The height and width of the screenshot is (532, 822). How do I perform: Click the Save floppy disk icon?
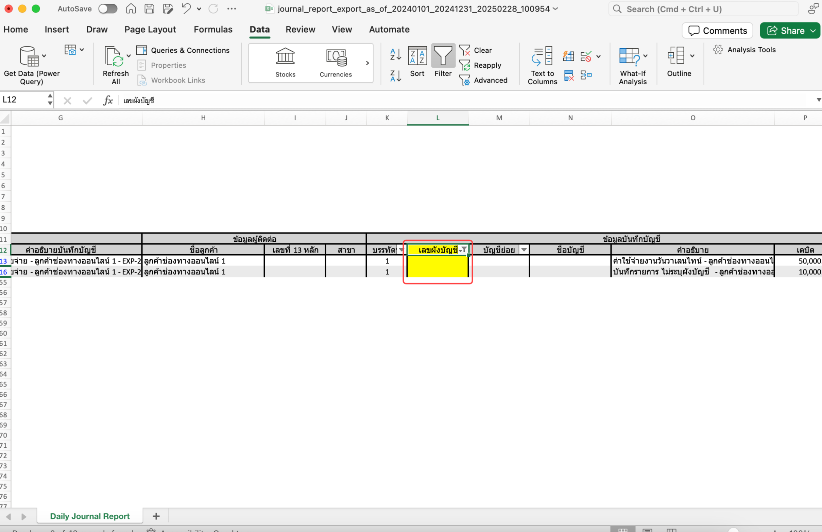click(149, 8)
